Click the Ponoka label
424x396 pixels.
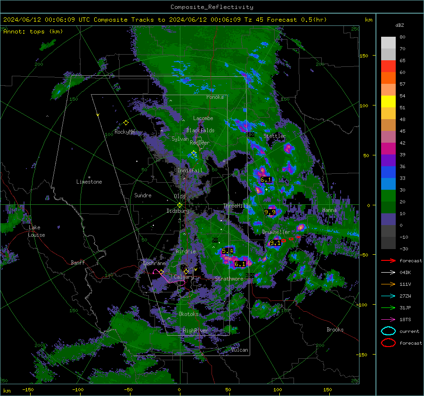point(215,97)
